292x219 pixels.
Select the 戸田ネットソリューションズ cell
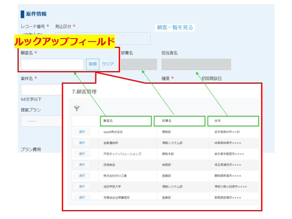click(122, 154)
